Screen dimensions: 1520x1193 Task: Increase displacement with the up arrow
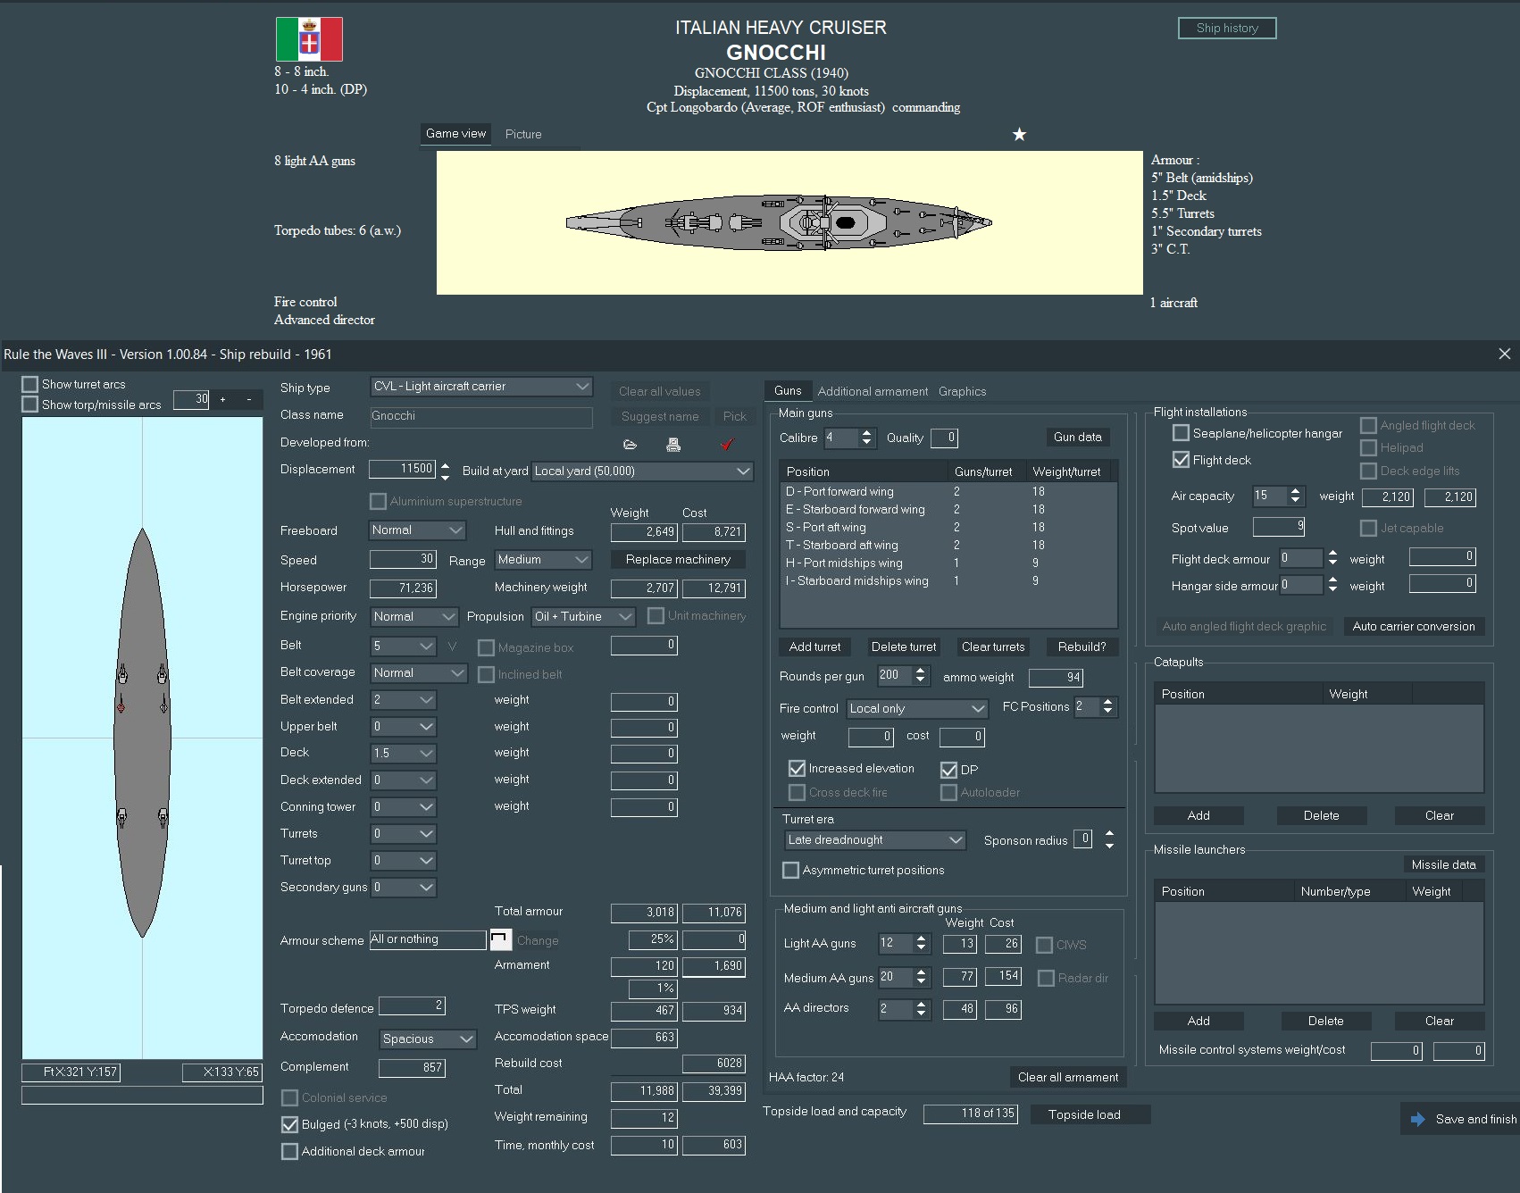coord(445,464)
